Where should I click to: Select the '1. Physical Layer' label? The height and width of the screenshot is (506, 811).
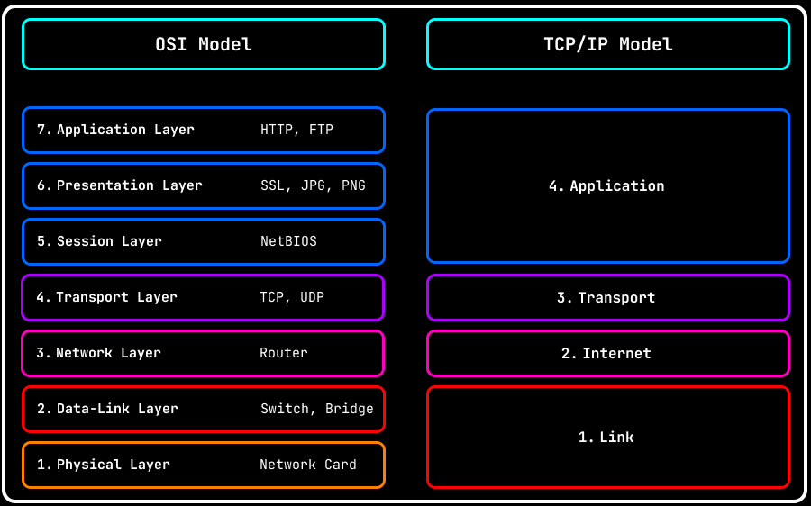pos(103,465)
